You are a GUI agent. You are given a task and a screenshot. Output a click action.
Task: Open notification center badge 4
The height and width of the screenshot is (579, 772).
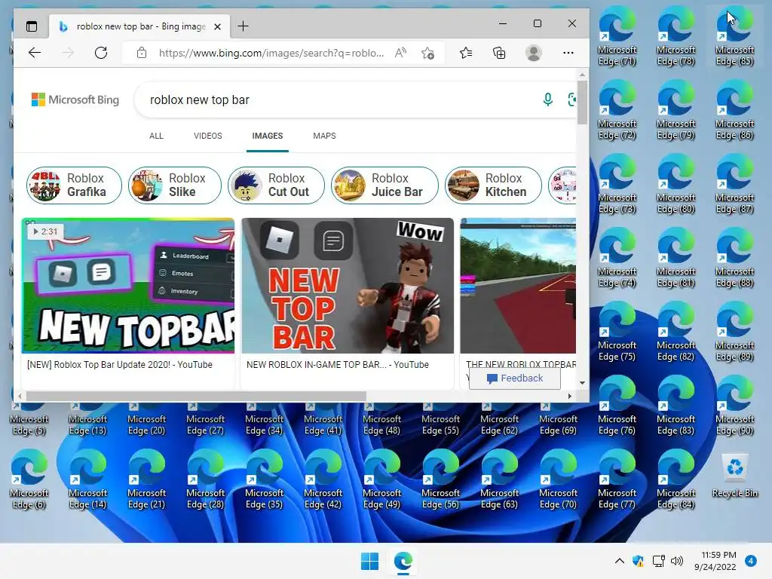click(x=751, y=561)
